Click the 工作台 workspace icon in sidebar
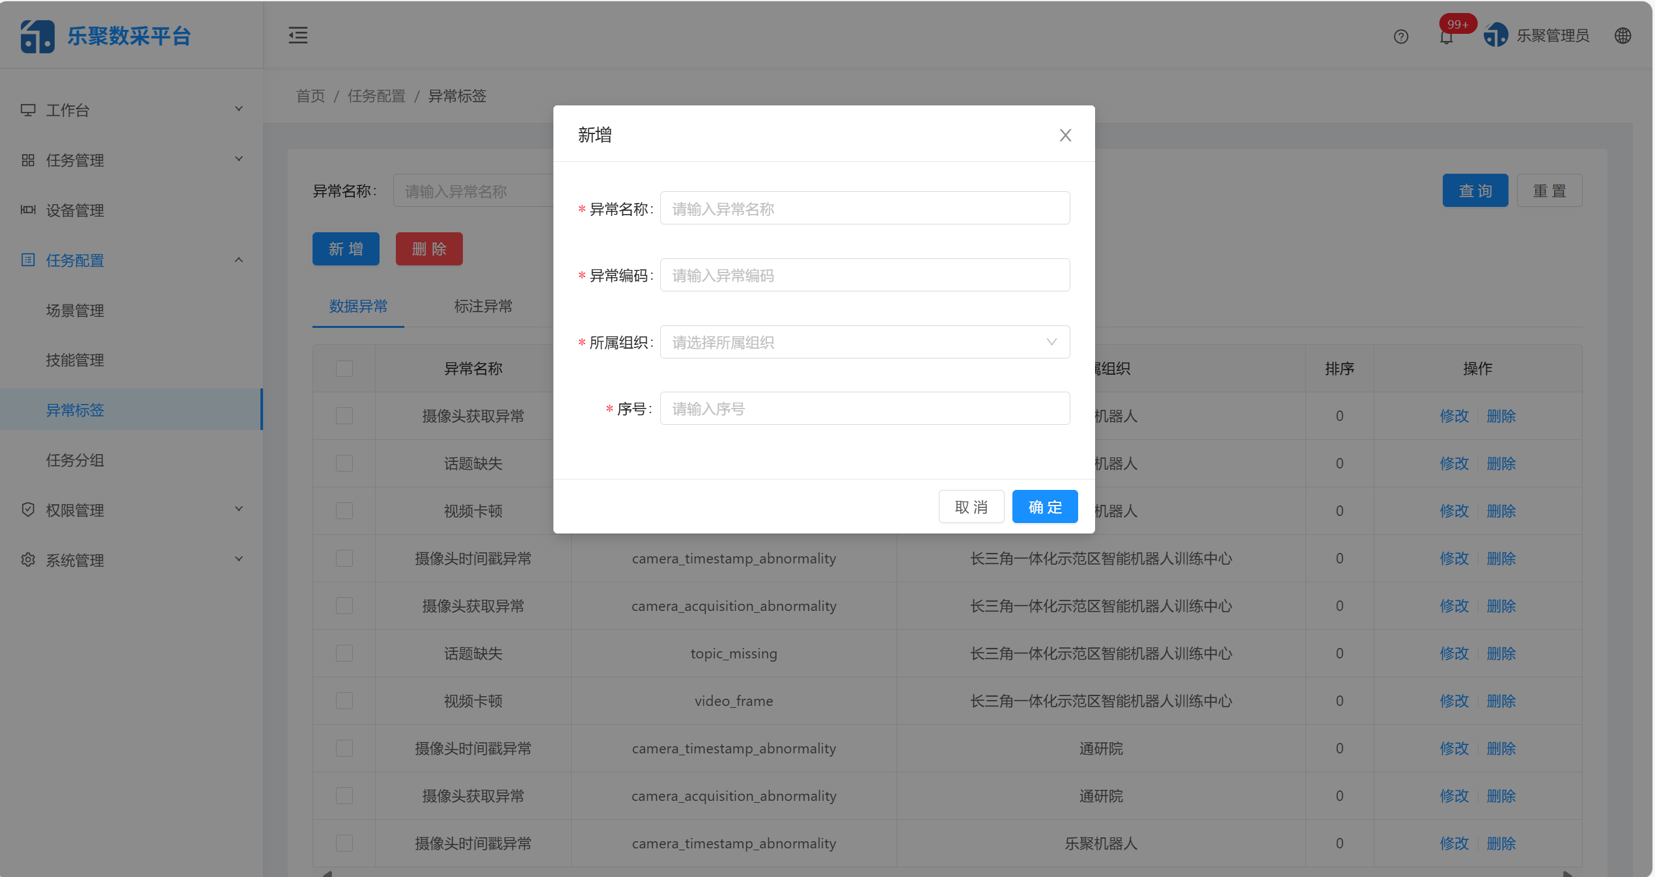Screen dimensions: 1655x877 click(x=27, y=109)
